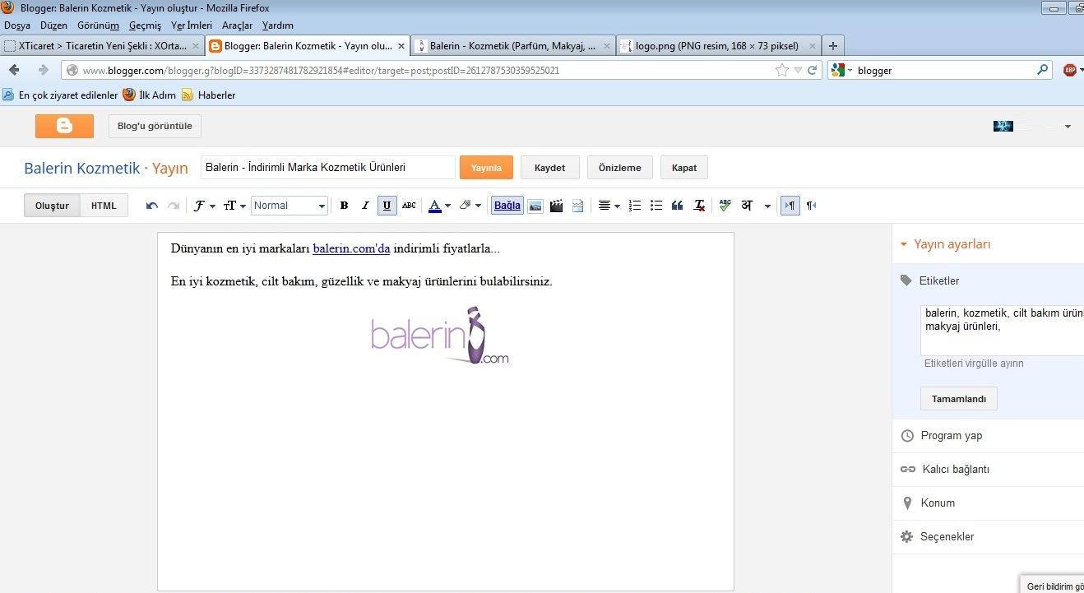1084x593 pixels.
Task: Click the redo arrow icon
Action: pyautogui.click(x=173, y=206)
